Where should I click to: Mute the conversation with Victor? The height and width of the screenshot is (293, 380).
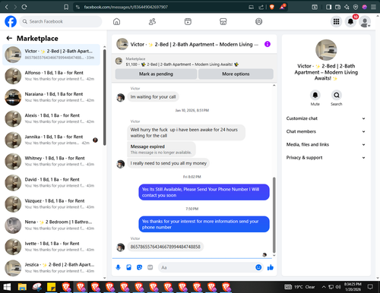[315, 95]
